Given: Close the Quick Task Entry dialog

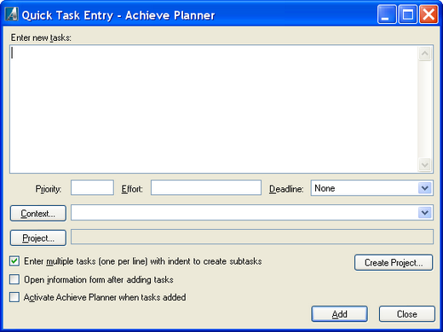Looking at the screenshot, I should [407, 314].
